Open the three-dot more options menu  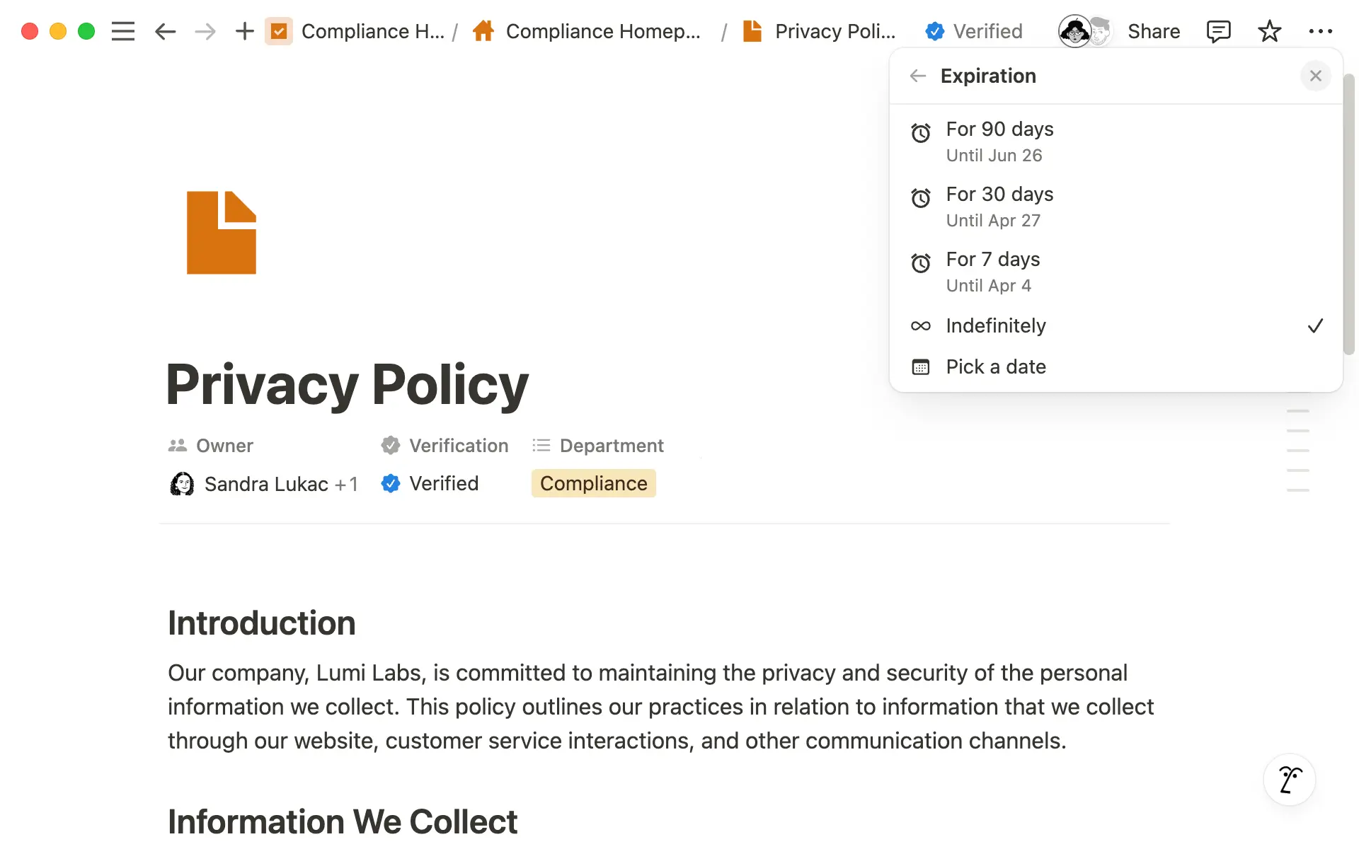coord(1320,31)
